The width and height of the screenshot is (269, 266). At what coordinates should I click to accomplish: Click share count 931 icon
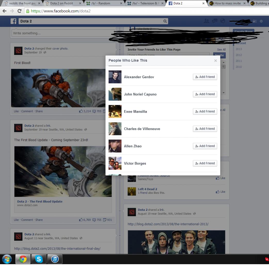(107, 220)
